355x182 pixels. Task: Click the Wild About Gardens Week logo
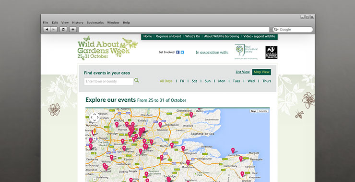107,48
